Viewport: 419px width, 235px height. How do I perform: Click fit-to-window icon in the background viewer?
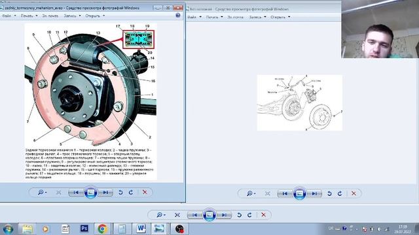[x=177, y=215]
